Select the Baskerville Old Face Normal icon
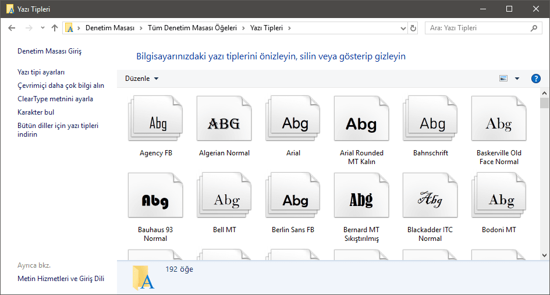Image resolution: width=550 pixels, height=295 pixels. click(x=499, y=118)
